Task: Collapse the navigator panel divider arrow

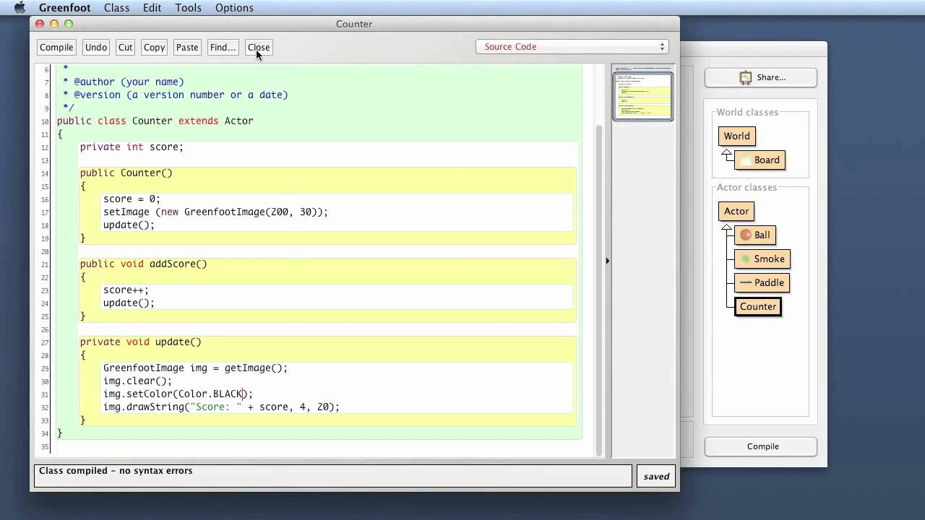Action: tap(607, 261)
